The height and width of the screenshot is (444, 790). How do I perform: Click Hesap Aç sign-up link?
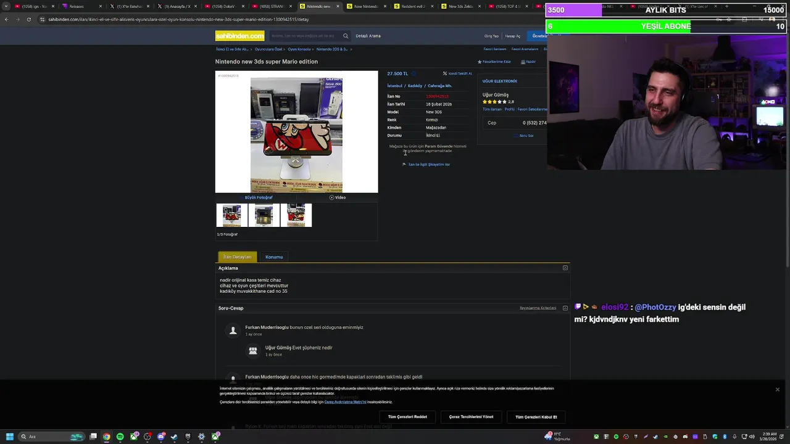click(x=512, y=36)
